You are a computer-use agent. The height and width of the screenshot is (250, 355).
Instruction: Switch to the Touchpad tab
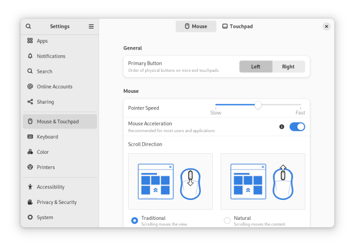[237, 26]
